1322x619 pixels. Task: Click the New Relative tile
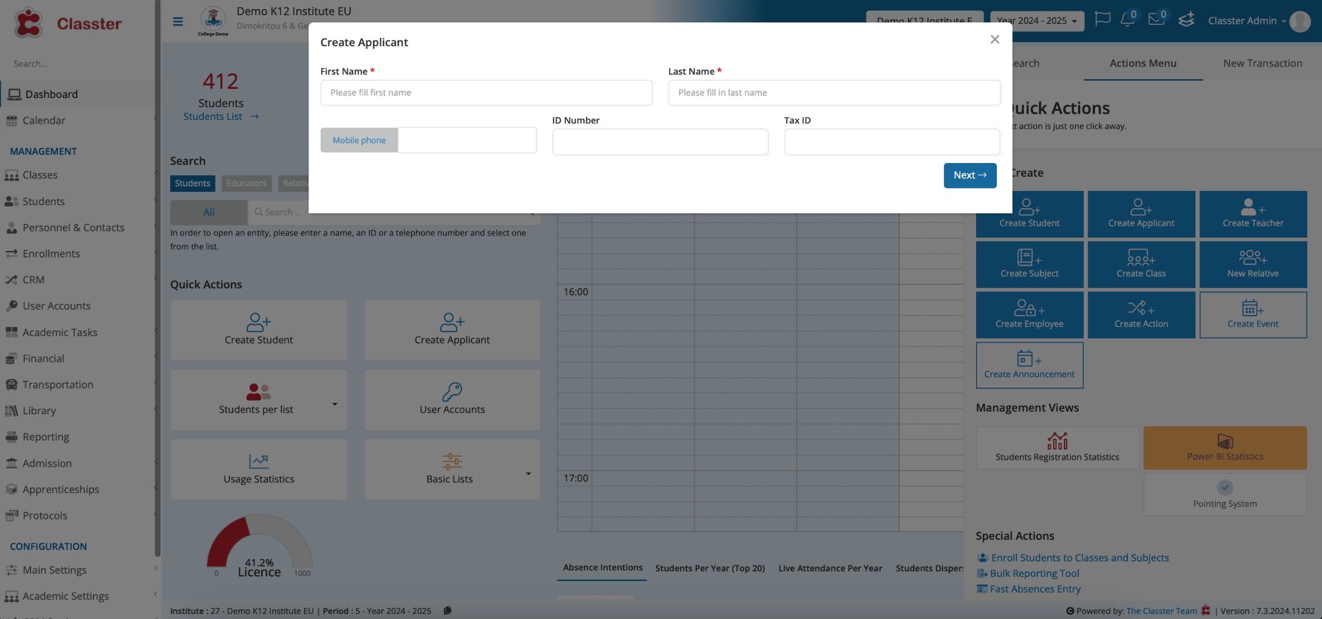click(1253, 264)
